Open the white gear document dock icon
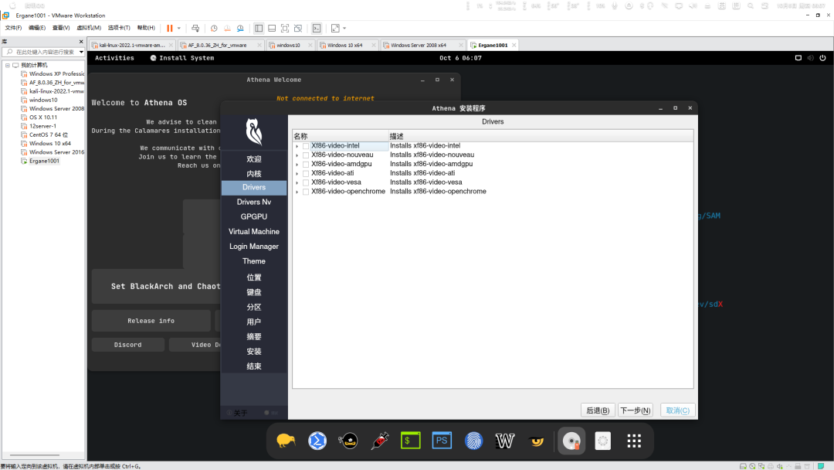This screenshot has height=470, width=834. pos(602,441)
